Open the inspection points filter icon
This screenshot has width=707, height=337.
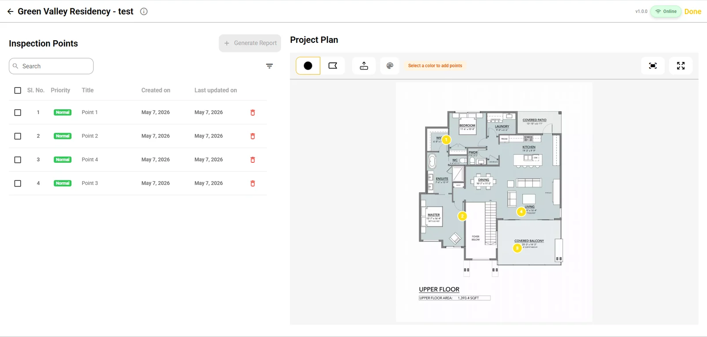point(270,66)
